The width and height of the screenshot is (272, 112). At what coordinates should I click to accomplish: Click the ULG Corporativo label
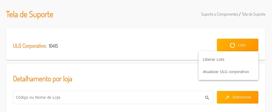click(30, 46)
